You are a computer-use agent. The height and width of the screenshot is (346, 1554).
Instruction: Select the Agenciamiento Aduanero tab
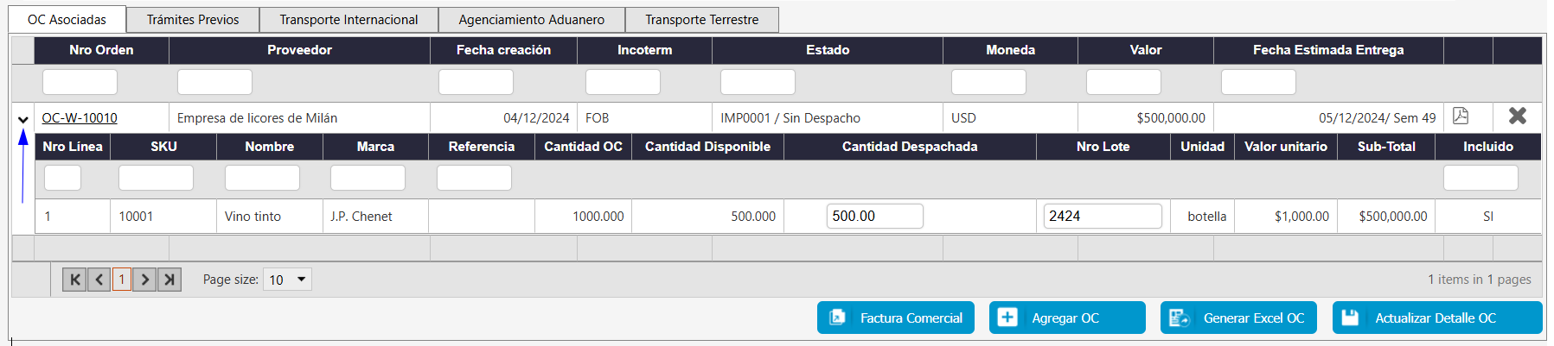click(531, 20)
